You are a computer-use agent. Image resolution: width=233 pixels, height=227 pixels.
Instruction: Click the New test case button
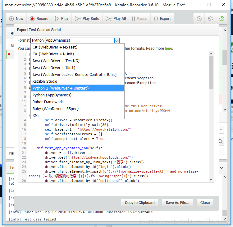[x=16, y=19]
